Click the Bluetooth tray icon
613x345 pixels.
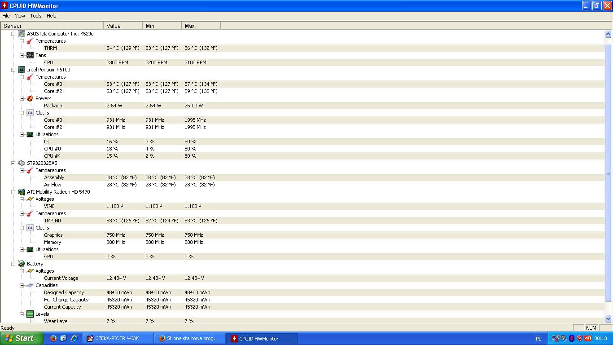[x=572, y=338]
